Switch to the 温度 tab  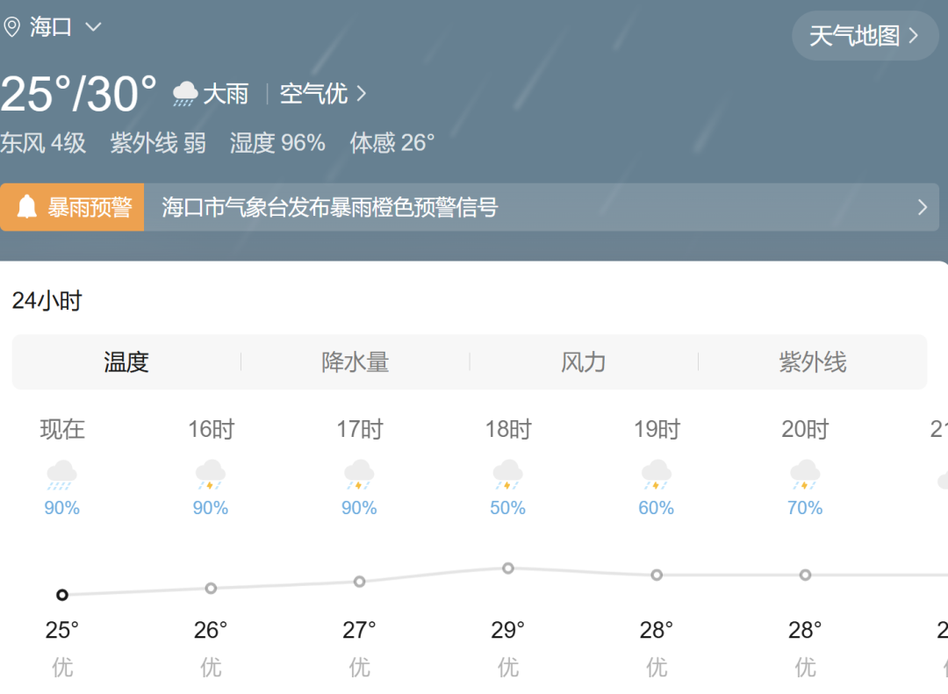(x=126, y=362)
